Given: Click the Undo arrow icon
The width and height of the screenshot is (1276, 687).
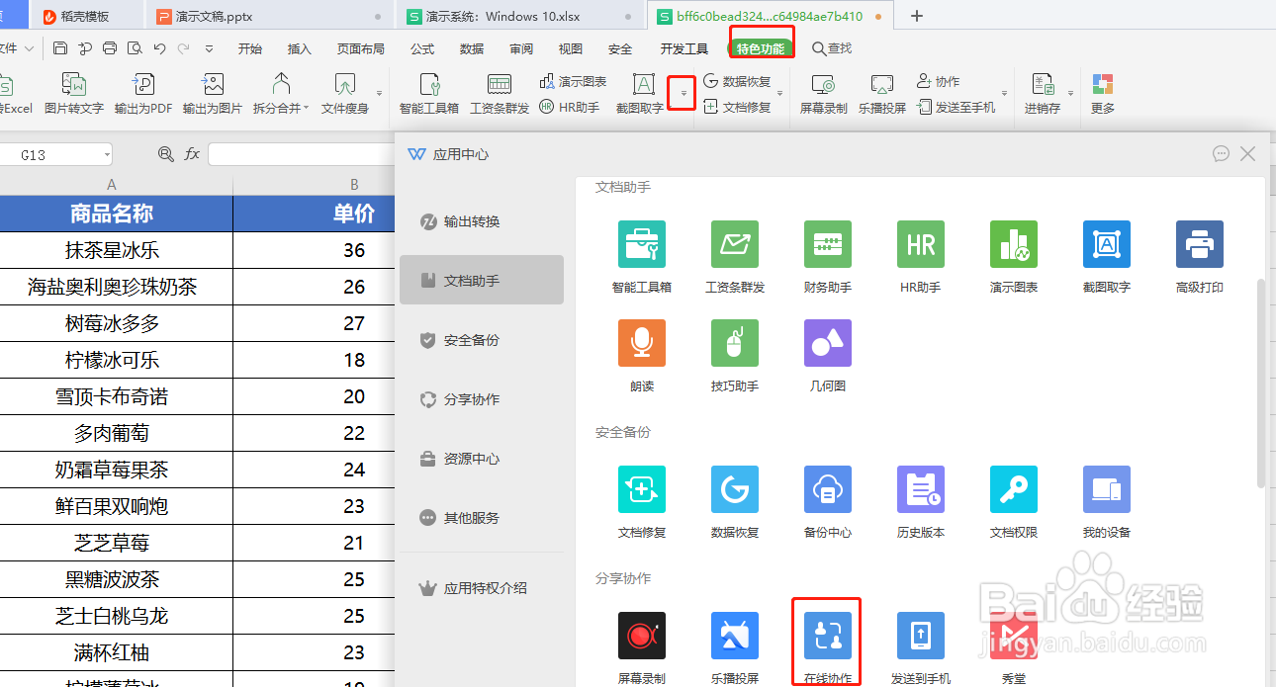Looking at the screenshot, I should click(x=159, y=48).
